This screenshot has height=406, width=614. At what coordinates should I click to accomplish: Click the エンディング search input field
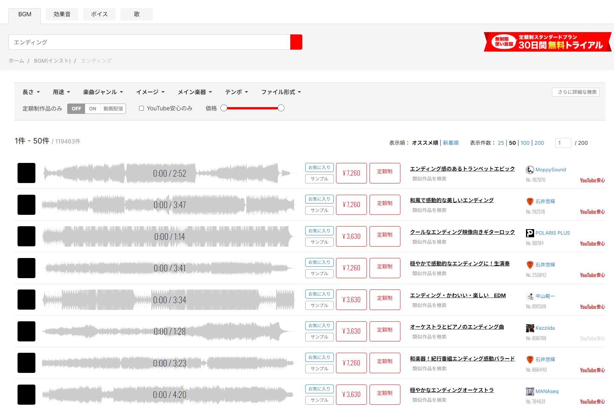tap(149, 42)
